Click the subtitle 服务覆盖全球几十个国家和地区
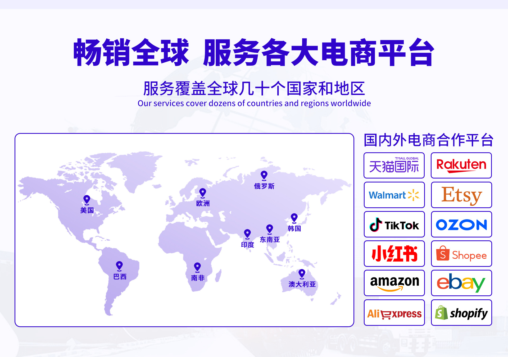The width and height of the screenshot is (508, 357). (x=254, y=88)
